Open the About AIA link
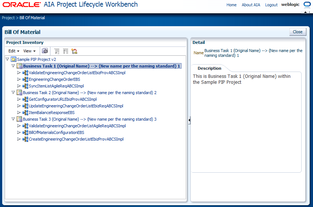Screen dimensions: 313x207 click(x=251, y=5)
